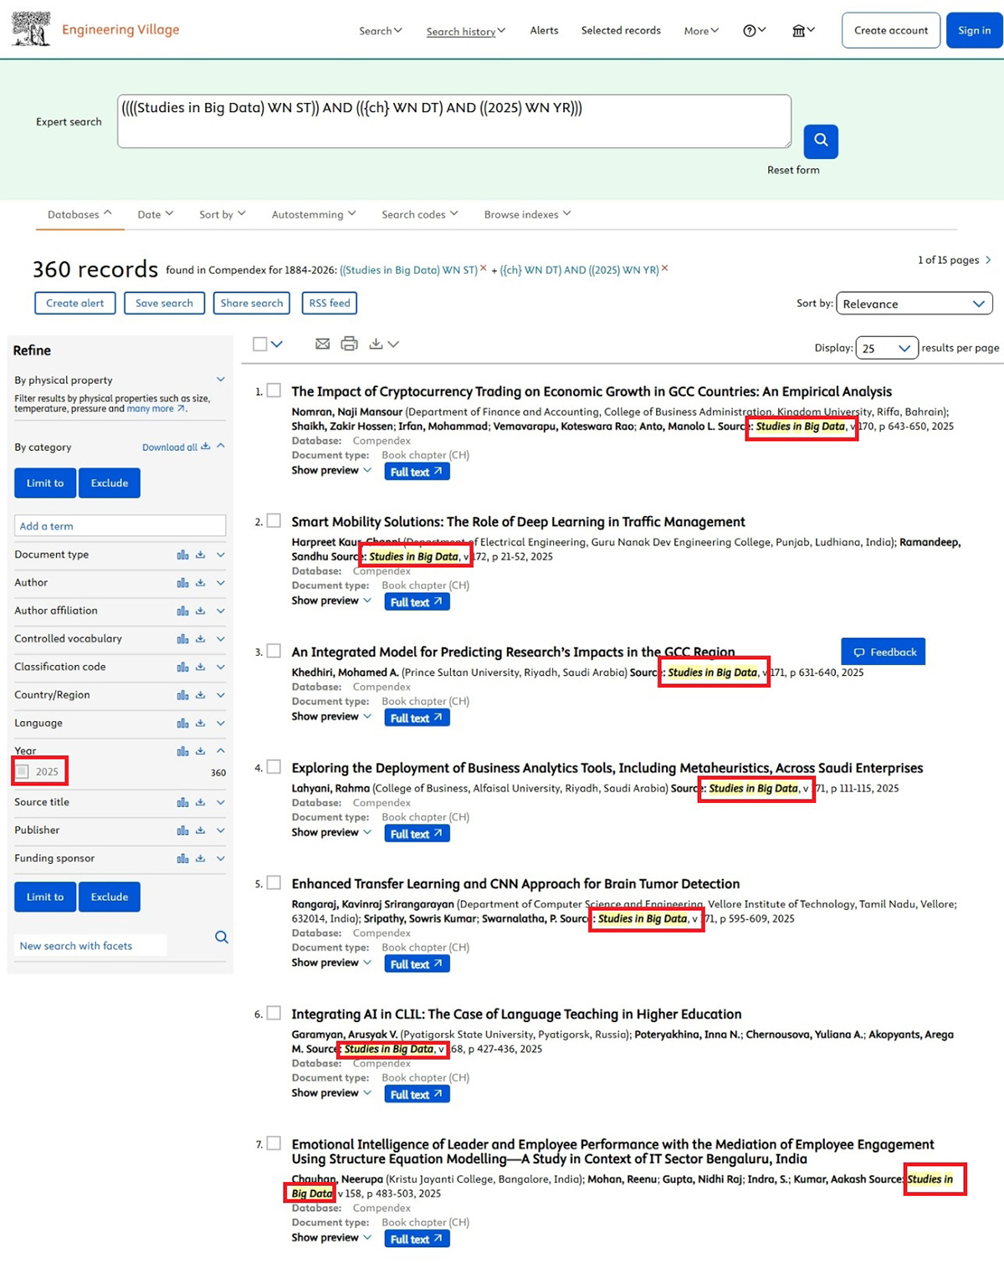1004x1263 pixels.
Task: Select record 7 Emotional Intelligence checkbox
Action: [x=274, y=1143]
